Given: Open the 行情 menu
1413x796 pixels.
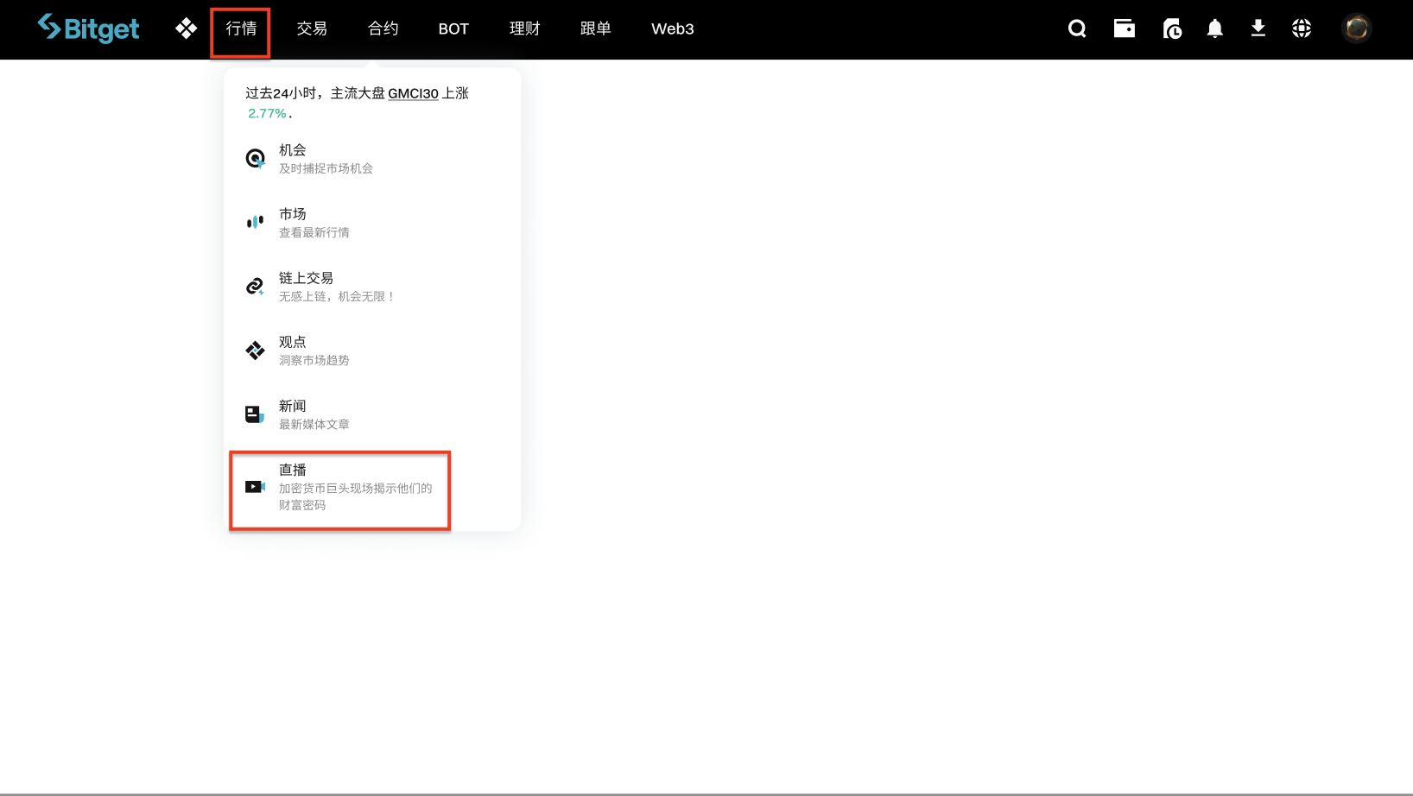Looking at the screenshot, I should coord(241,28).
